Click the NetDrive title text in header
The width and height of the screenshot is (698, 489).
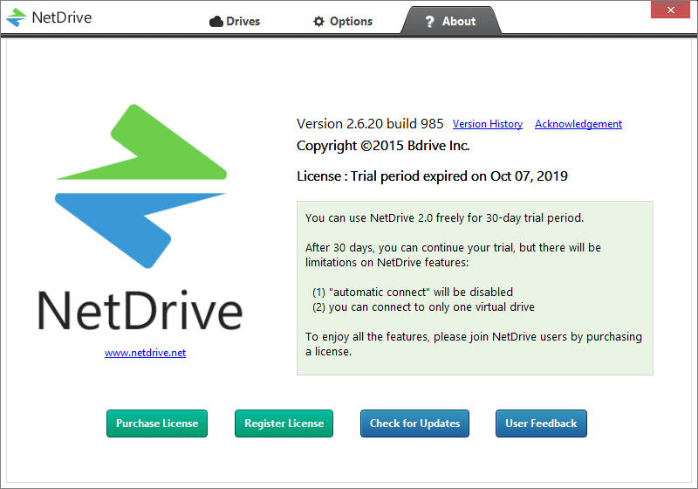[x=62, y=17]
